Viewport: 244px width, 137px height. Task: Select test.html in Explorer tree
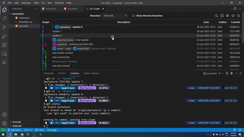[24, 26]
